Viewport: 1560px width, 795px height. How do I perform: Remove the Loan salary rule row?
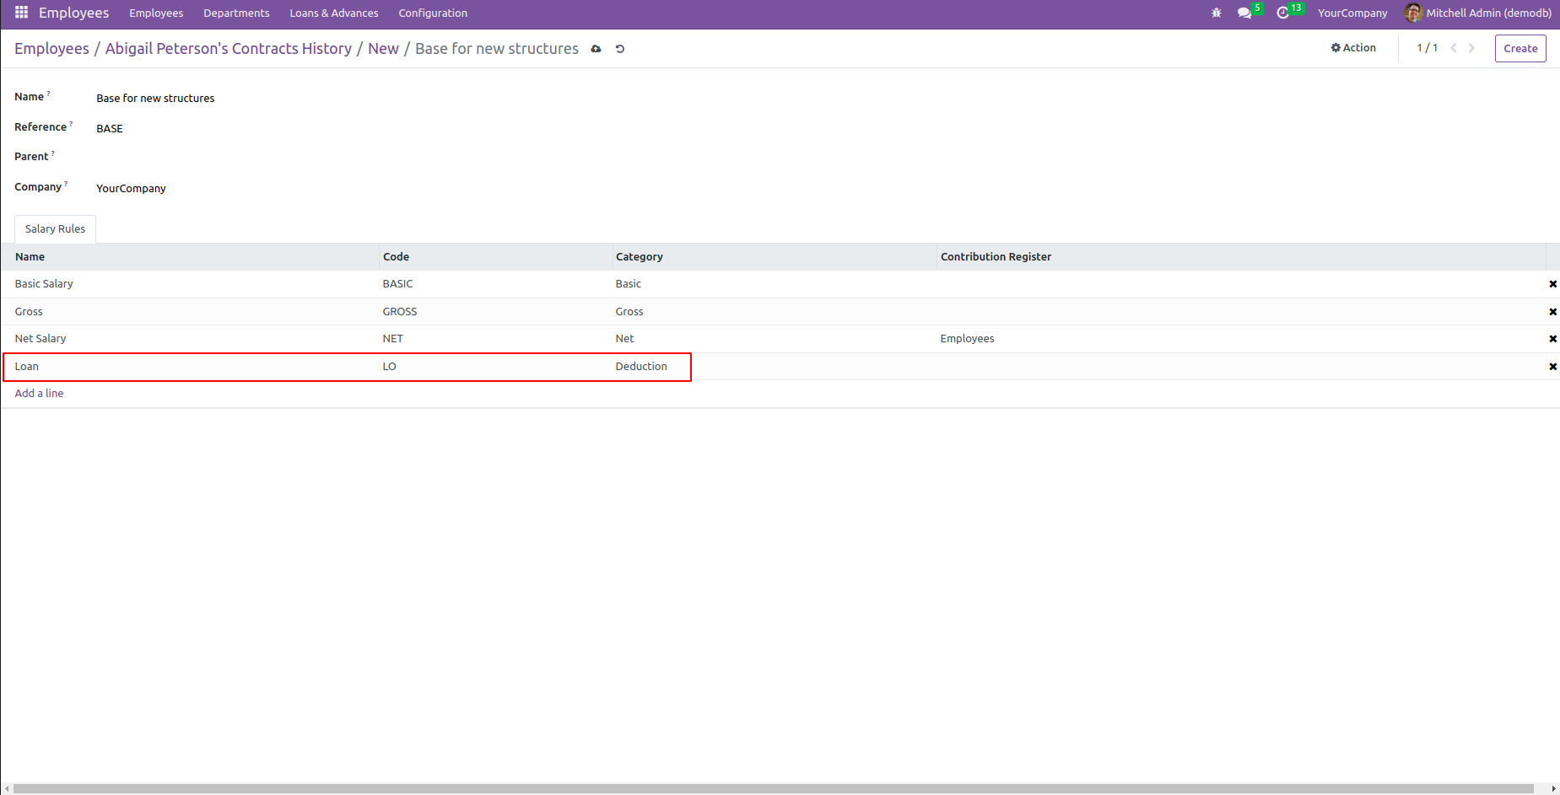pos(1552,367)
